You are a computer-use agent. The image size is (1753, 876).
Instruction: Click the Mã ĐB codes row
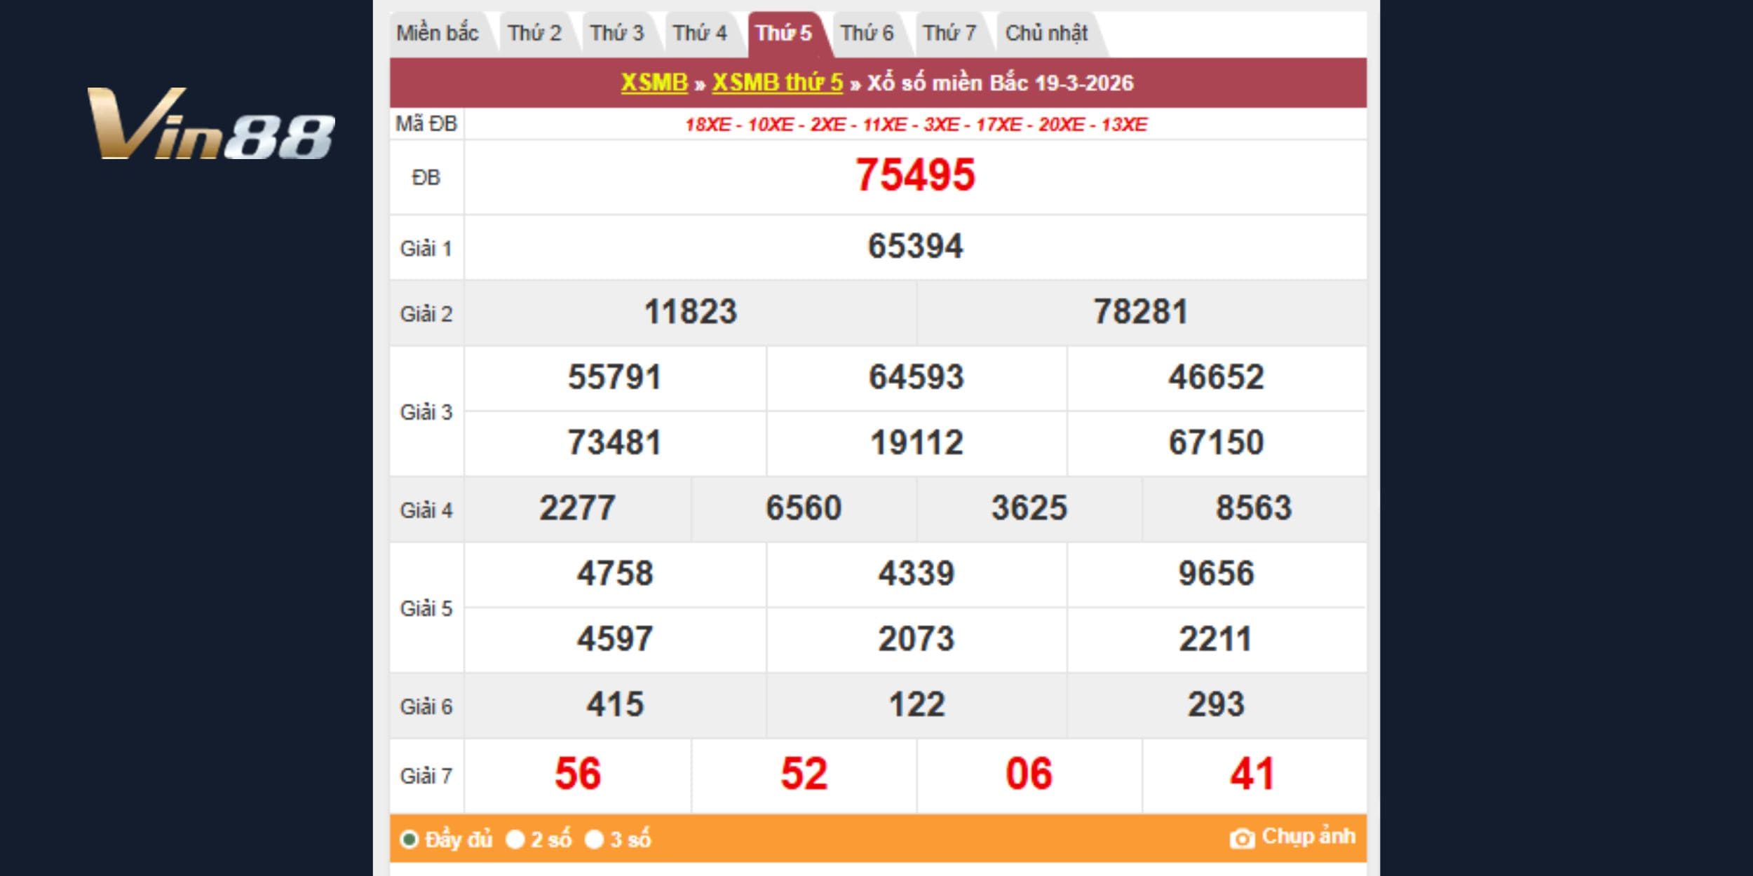click(915, 125)
